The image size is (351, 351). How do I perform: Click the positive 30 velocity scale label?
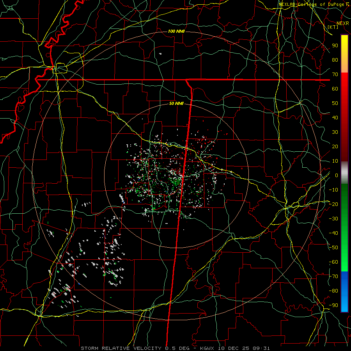(x=335, y=132)
